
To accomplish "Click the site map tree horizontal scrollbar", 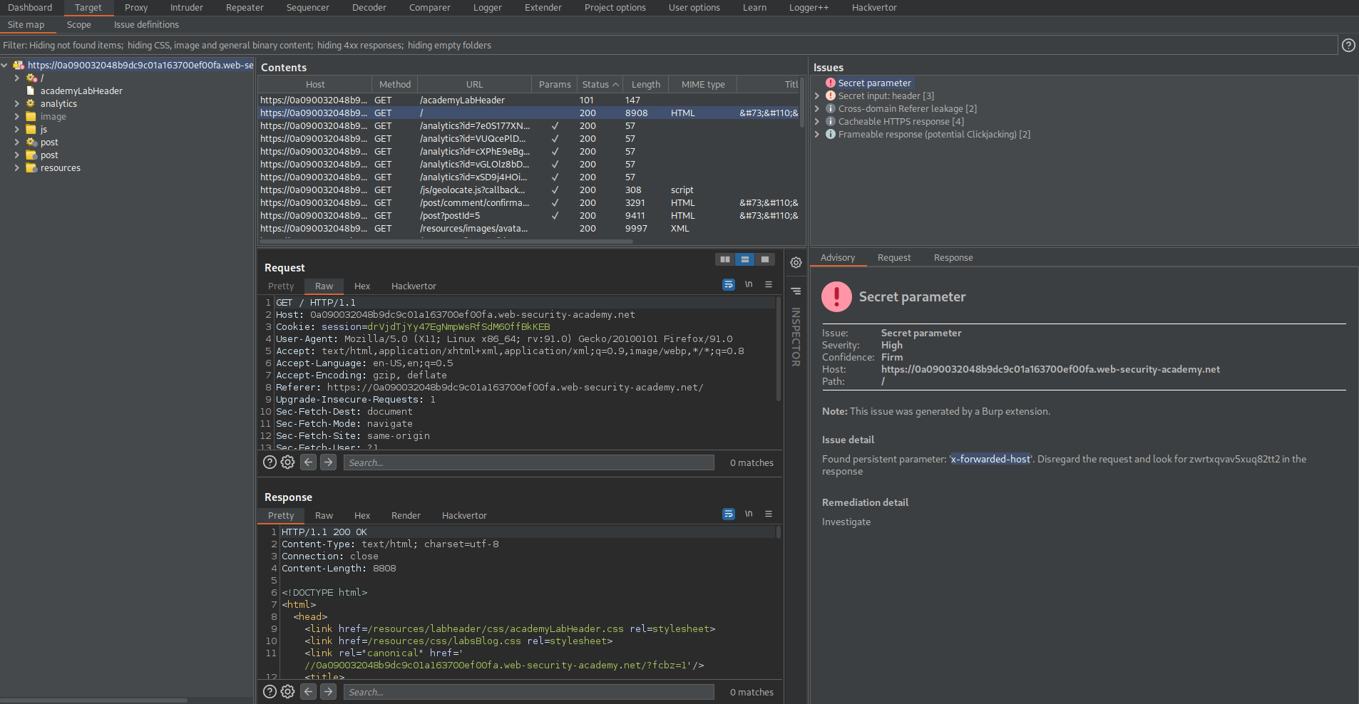I will (x=93, y=700).
